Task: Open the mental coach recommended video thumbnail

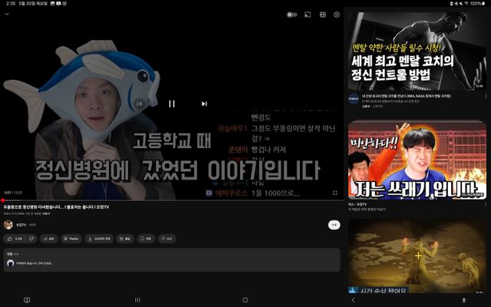Action: point(417,49)
